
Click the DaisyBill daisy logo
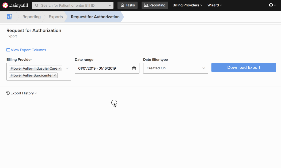(5, 5)
